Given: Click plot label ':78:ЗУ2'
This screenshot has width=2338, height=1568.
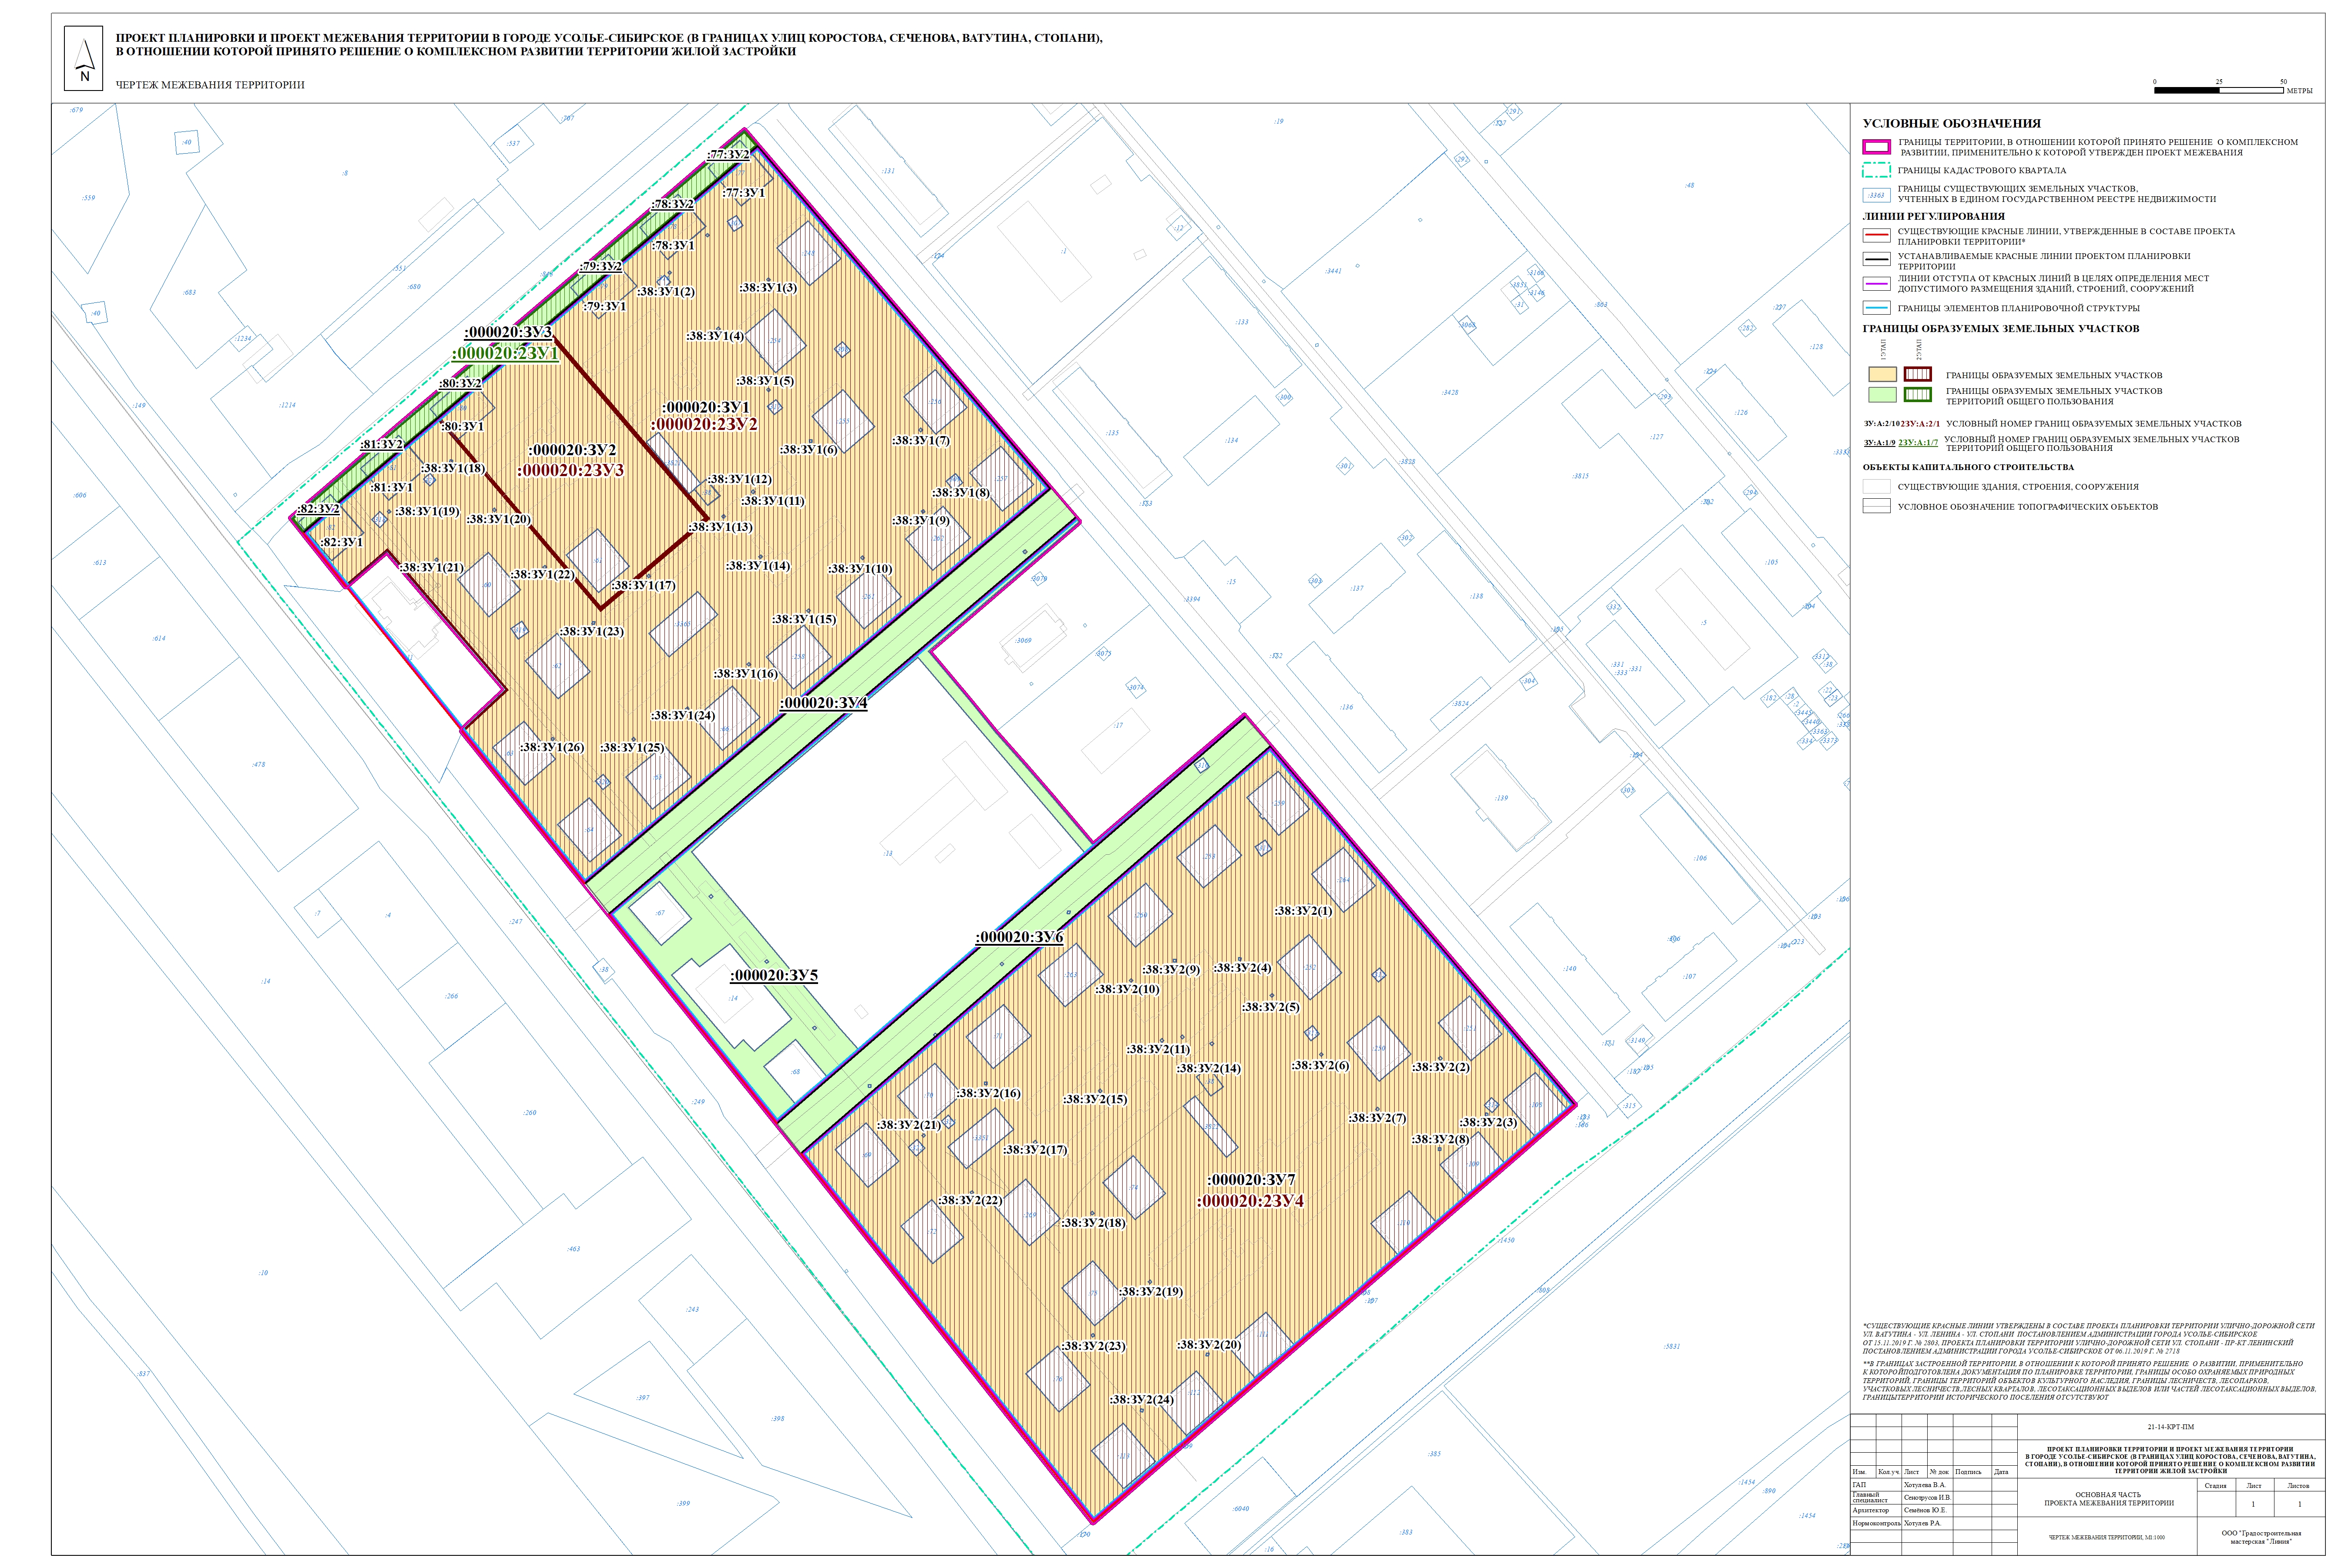Looking at the screenshot, I should point(673,204).
